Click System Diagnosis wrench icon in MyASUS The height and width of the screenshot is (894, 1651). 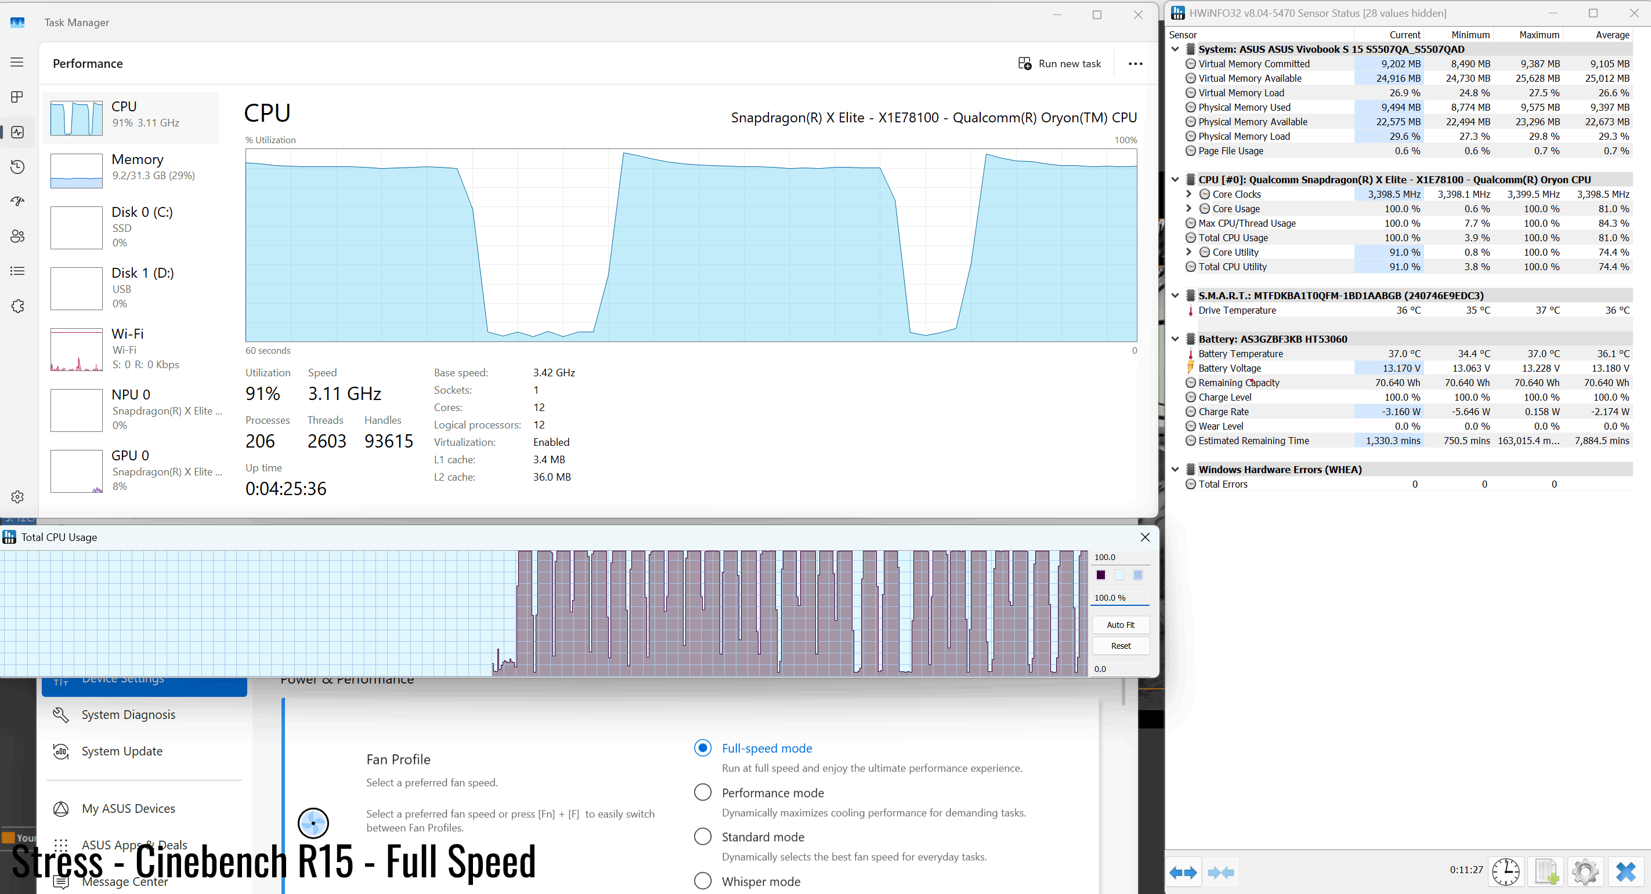(61, 715)
